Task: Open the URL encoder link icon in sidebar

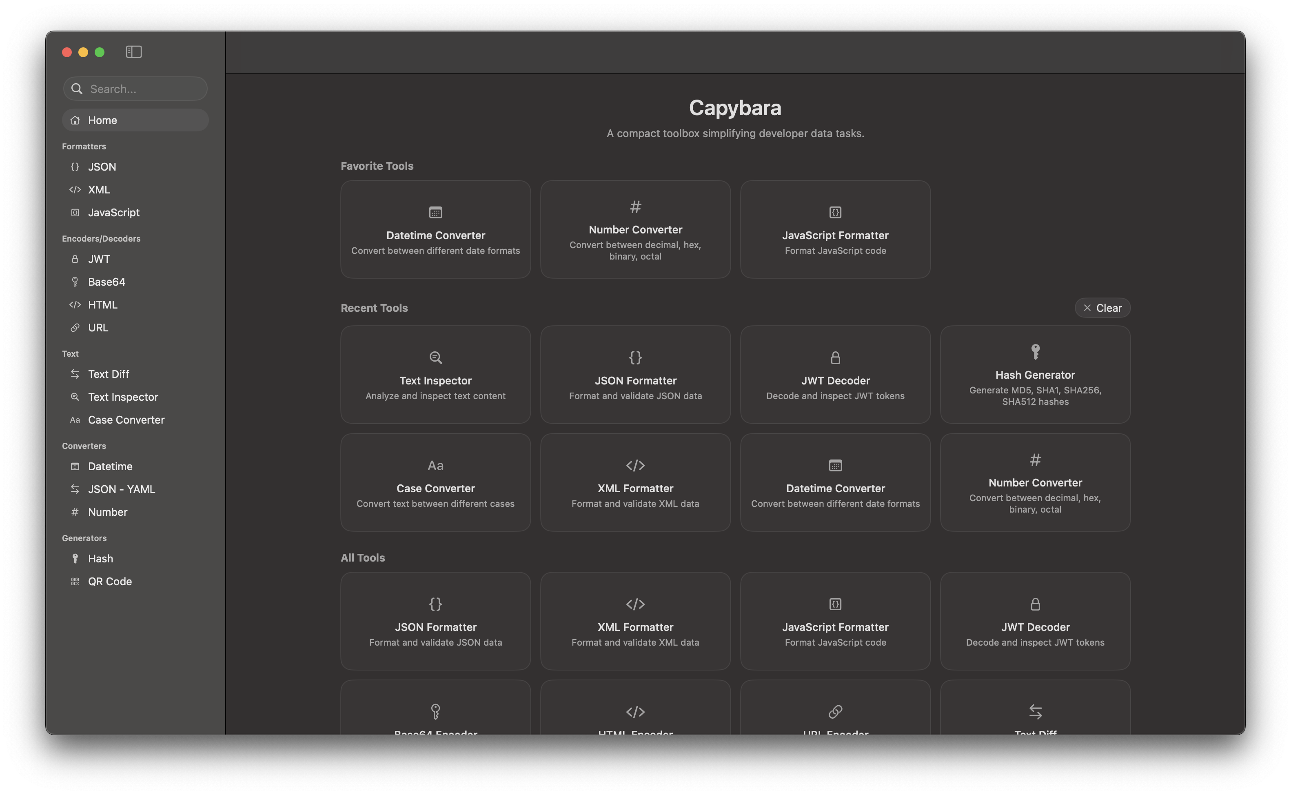Action: click(75, 328)
